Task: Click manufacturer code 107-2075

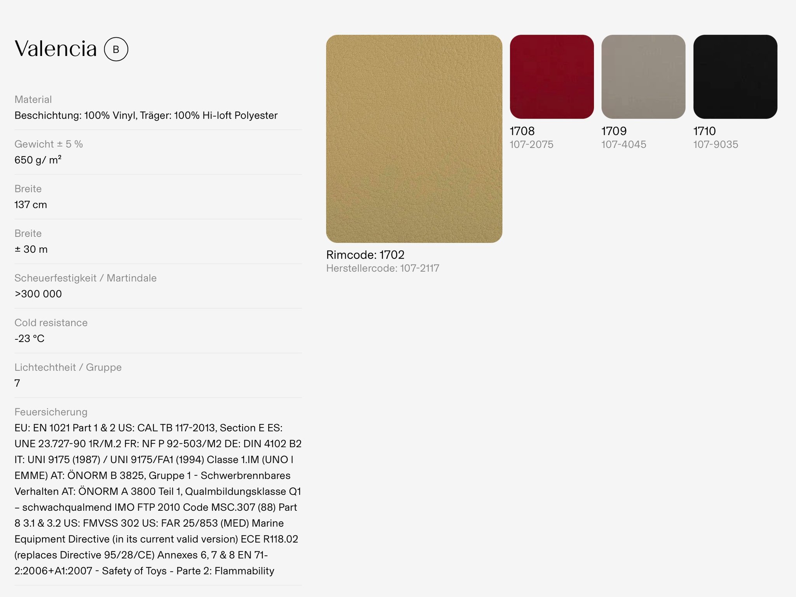Action: pyautogui.click(x=531, y=145)
